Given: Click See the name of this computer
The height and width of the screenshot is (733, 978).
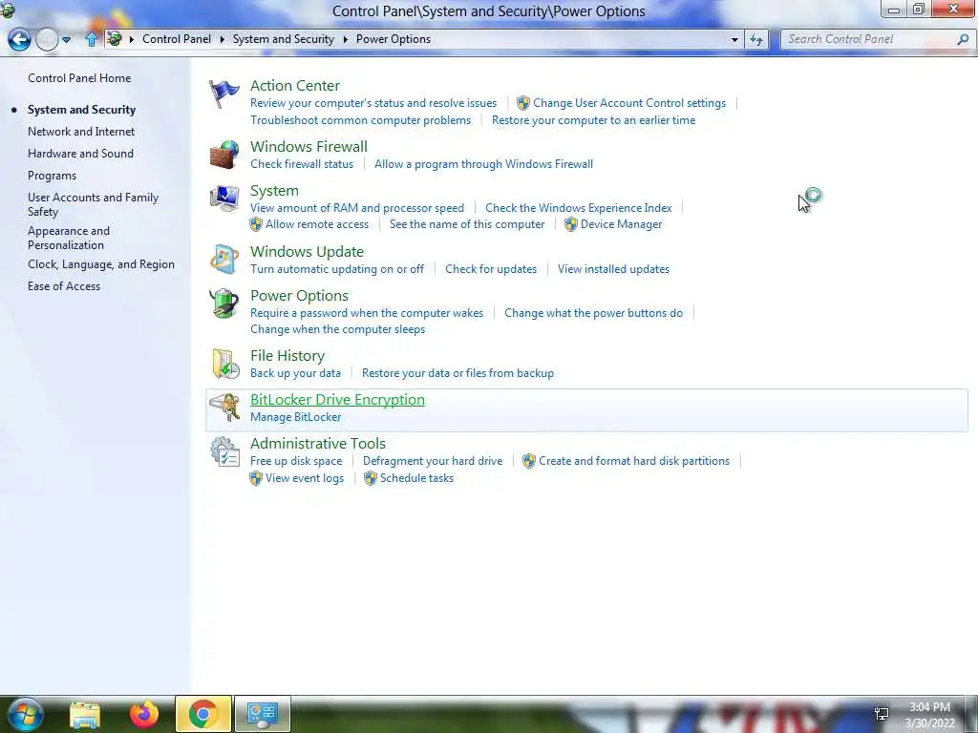Looking at the screenshot, I should (467, 224).
